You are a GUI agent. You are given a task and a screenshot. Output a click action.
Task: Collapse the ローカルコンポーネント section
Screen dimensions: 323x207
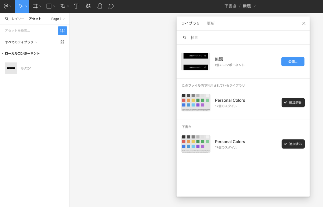(x=3, y=54)
